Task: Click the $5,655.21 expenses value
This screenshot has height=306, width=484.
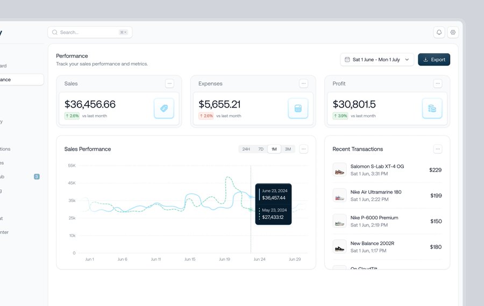Action: 219,104
